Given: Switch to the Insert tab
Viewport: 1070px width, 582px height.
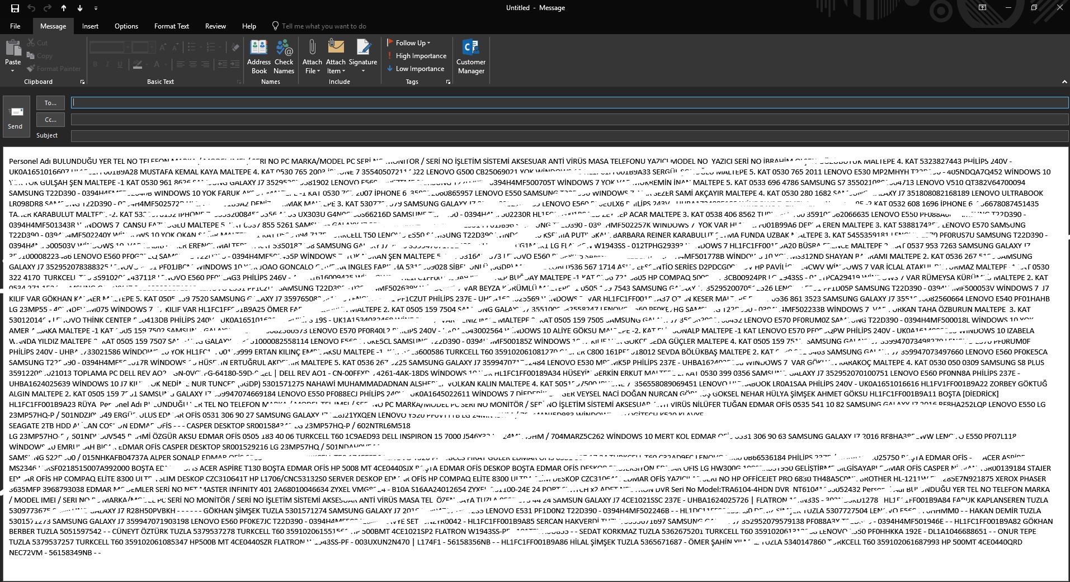Looking at the screenshot, I should tap(90, 26).
